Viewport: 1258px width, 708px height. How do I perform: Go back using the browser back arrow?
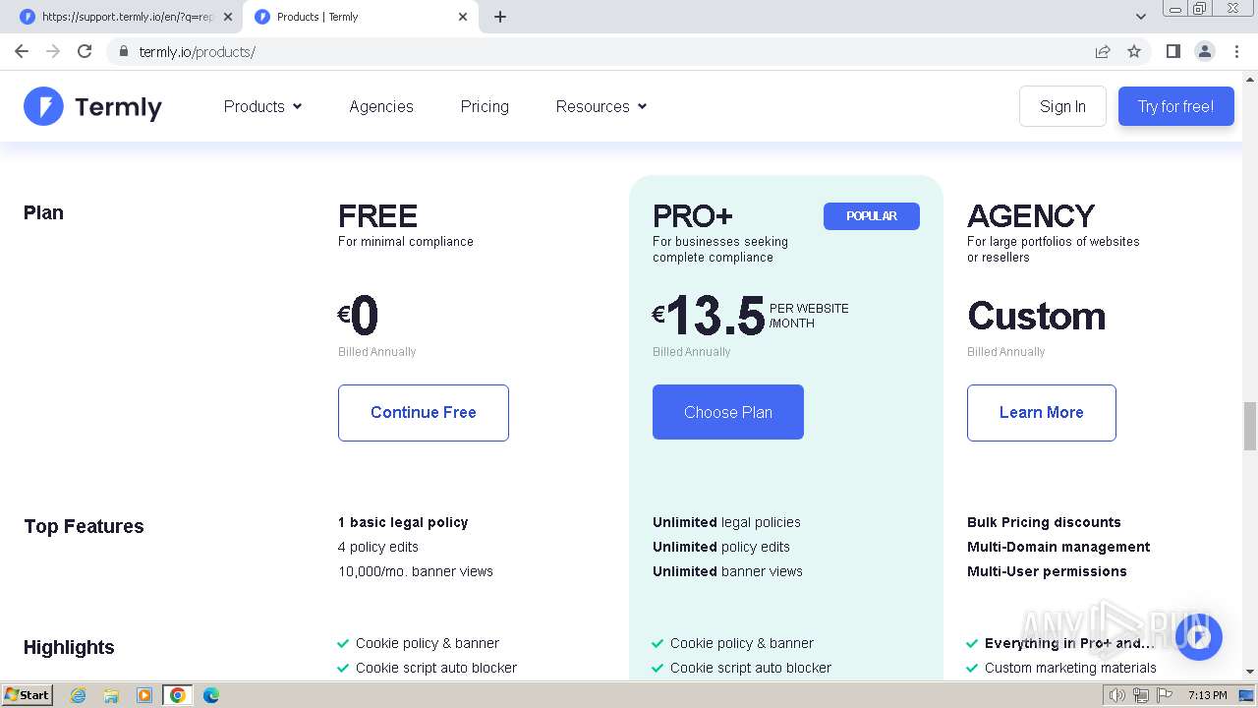click(x=22, y=51)
